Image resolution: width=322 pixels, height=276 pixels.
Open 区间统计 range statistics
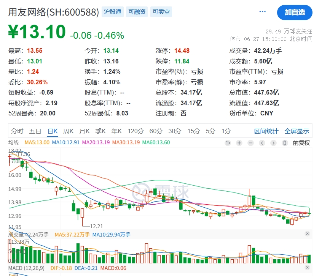pyautogui.click(x=266, y=131)
